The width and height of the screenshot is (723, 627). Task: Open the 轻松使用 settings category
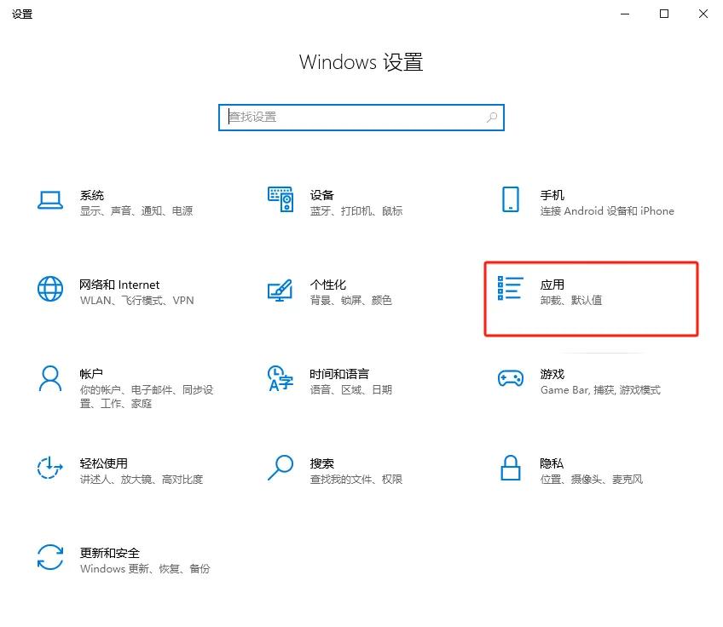pos(120,471)
